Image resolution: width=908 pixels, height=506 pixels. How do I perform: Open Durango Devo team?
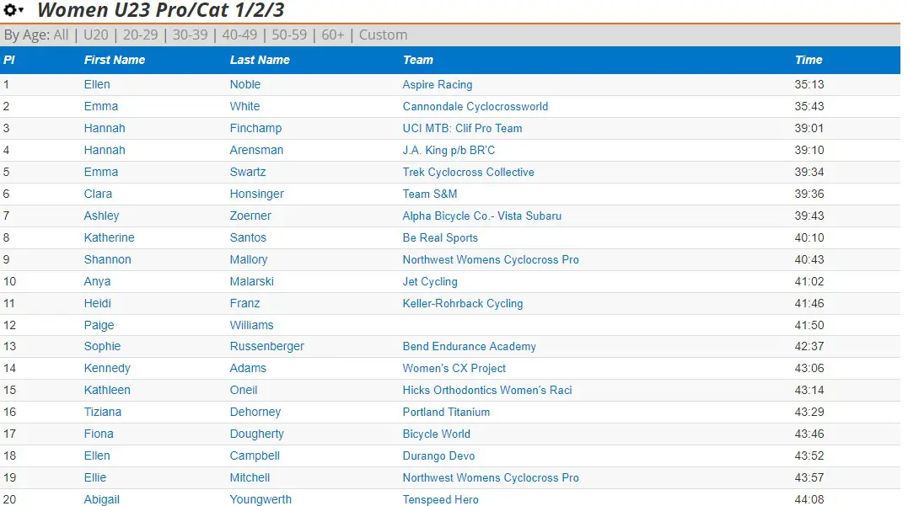[438, 456]
